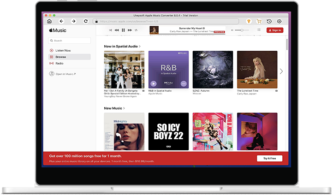Click the music note icon beside Open in Music
The width and height of the screenshot is (333, 195).
(x=52, y=74)
